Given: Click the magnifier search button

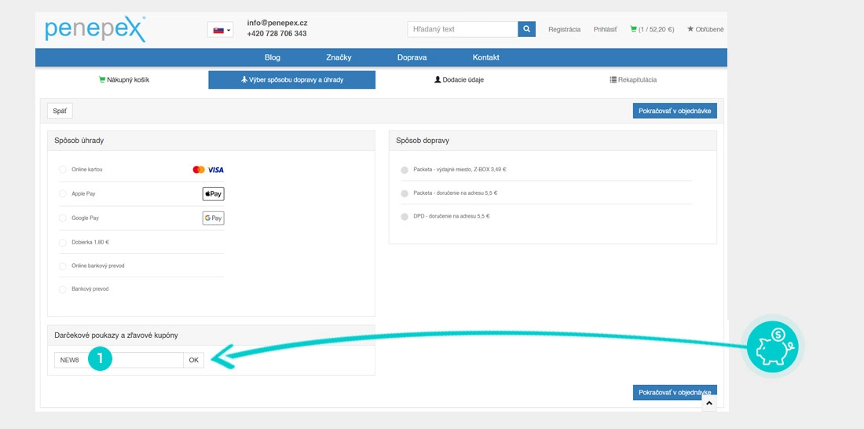Looking at the screenshot, I should click(527, 29).
